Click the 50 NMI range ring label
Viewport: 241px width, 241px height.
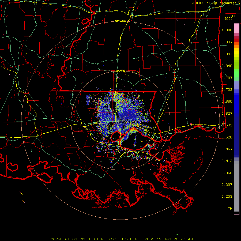point(120,71)
